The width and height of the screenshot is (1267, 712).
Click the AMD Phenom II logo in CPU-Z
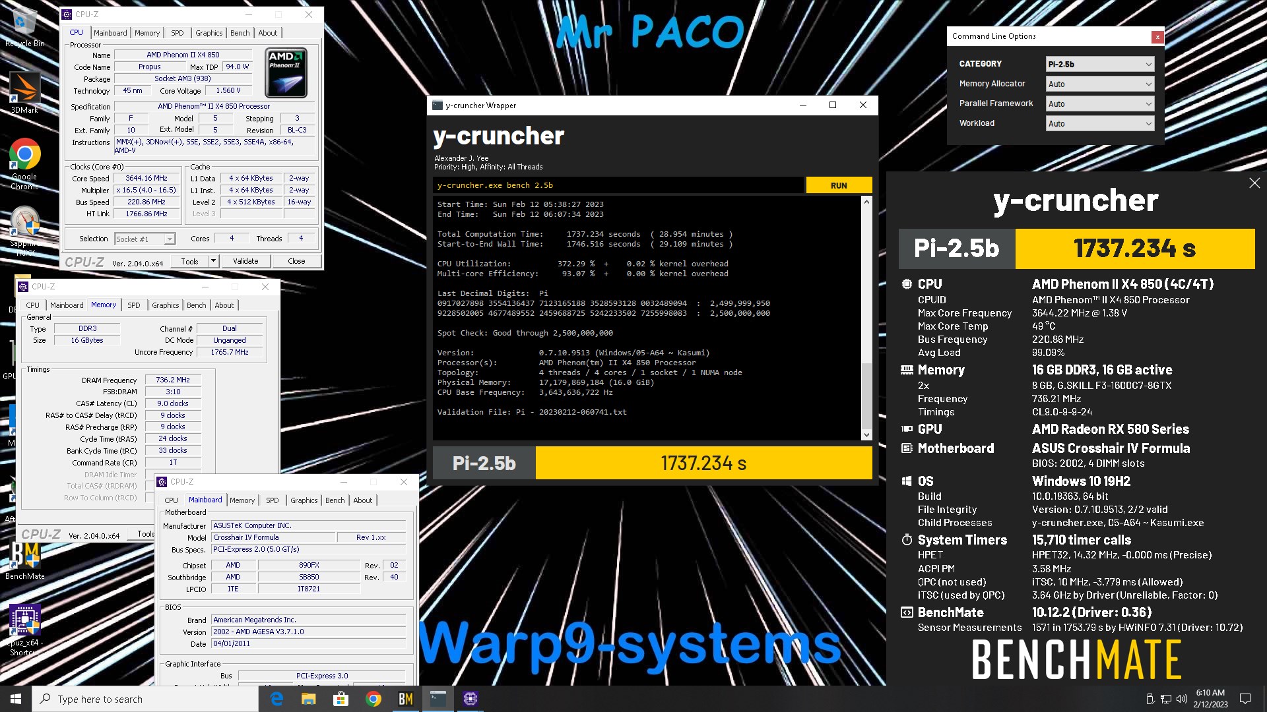click(286, 73)
